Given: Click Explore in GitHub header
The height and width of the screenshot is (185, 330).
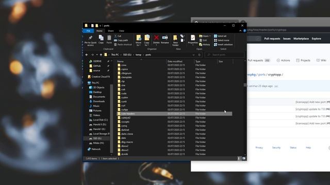Looking at the screenshot, I should tap(316, 39).
